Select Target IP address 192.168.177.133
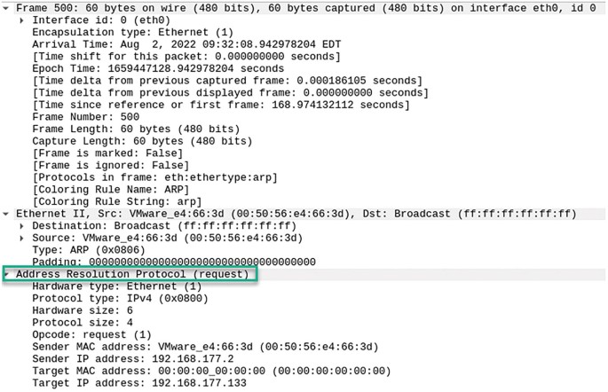 point(139,383)
